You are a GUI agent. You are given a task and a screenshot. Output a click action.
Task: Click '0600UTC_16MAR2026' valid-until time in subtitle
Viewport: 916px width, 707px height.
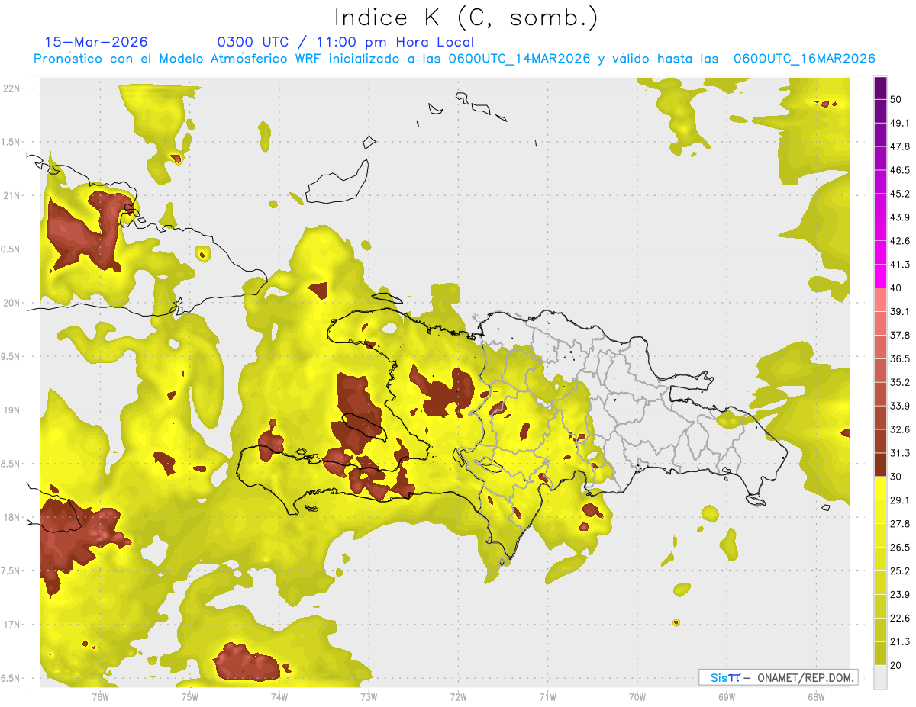(x=804, y=59)
